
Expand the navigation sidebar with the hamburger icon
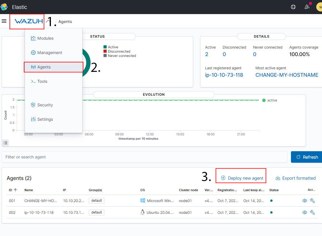(x=4, y=21)
